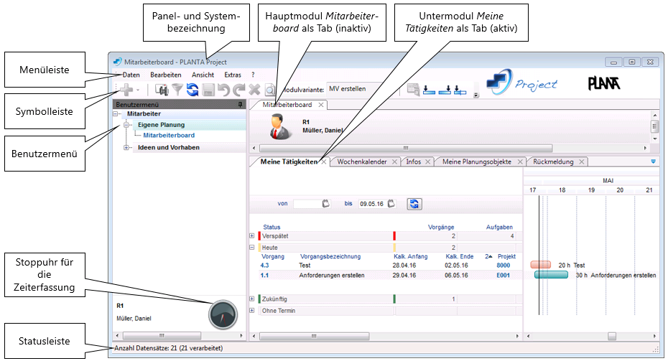Click the gray plus (Insert) toolbar icon
Viewport: 668px width, 361px height.
(x=126, y=90)
